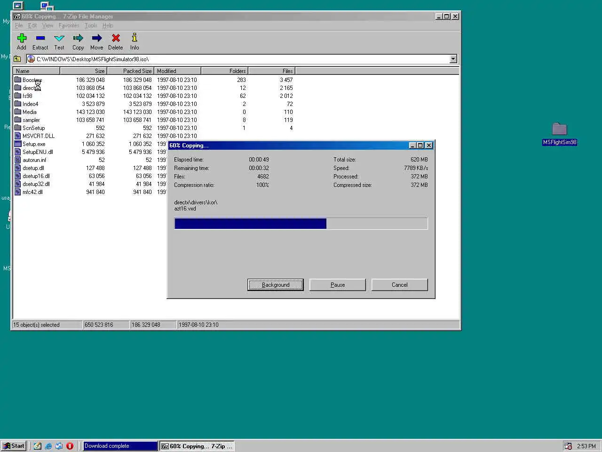Click the Delete toolbar icon
Viewport: 602px width, 452px height.
pyautogui.click(x=116, y=38)
